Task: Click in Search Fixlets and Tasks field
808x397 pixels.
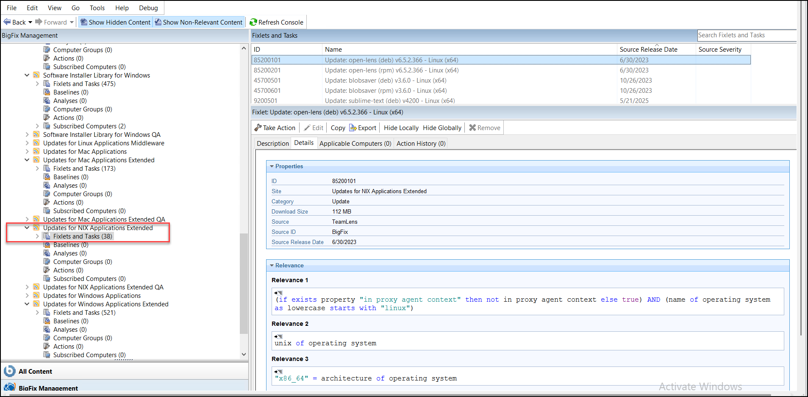Action: point(747,35)
